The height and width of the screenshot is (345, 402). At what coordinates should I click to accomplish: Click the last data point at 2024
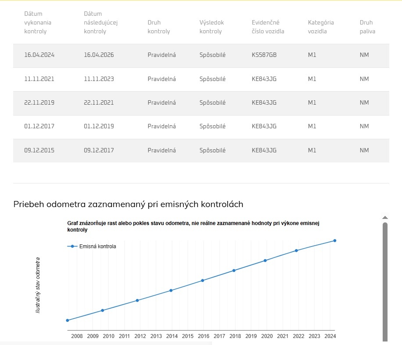tap(334, 241)
